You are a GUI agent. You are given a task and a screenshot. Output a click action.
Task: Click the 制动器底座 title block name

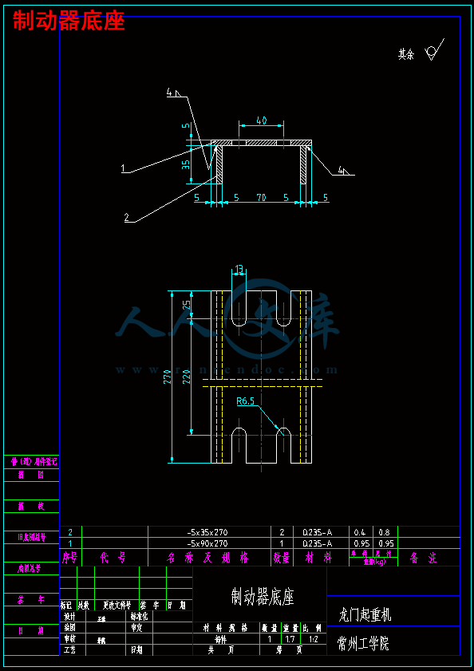pos(263,596)
